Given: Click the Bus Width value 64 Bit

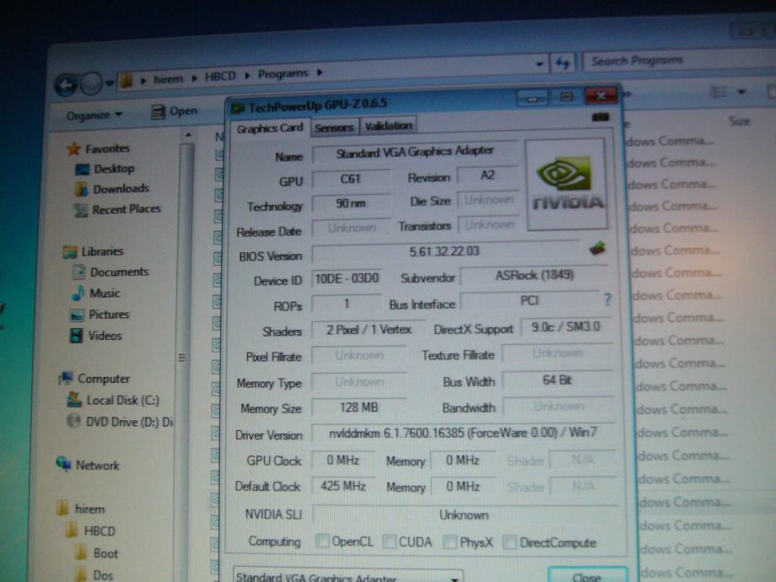Looking at the screenshot, I should [x=558, y=380].
